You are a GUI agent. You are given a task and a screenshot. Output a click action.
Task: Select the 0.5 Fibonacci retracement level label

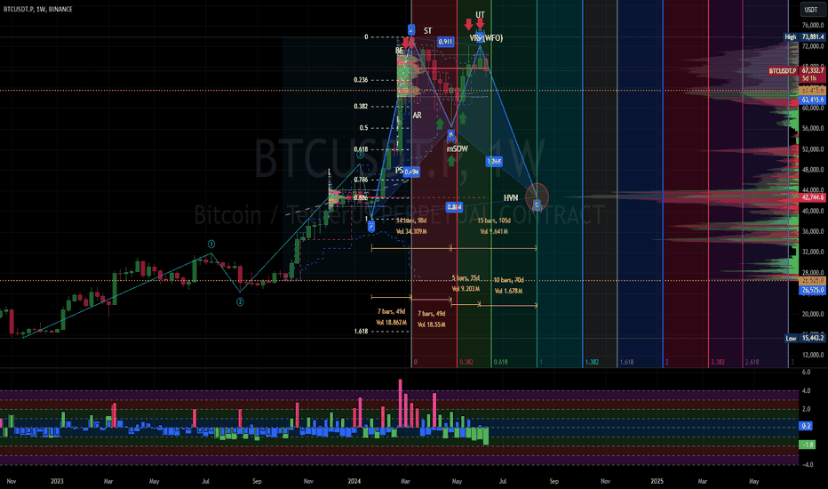click(363, 128)
